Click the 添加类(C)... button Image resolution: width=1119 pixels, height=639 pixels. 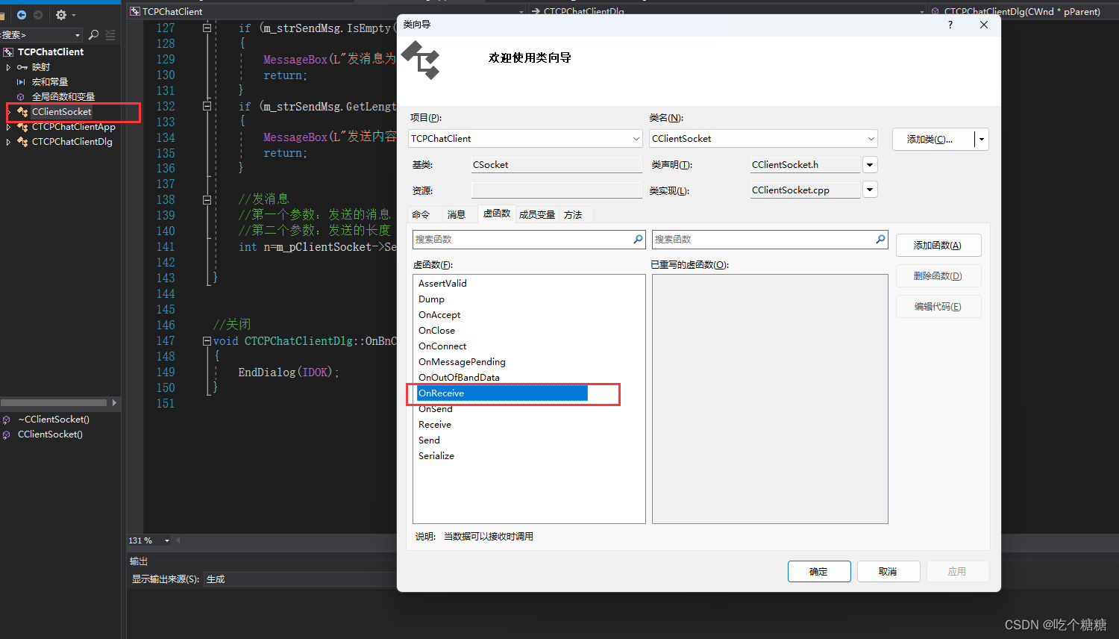point(933,140)
